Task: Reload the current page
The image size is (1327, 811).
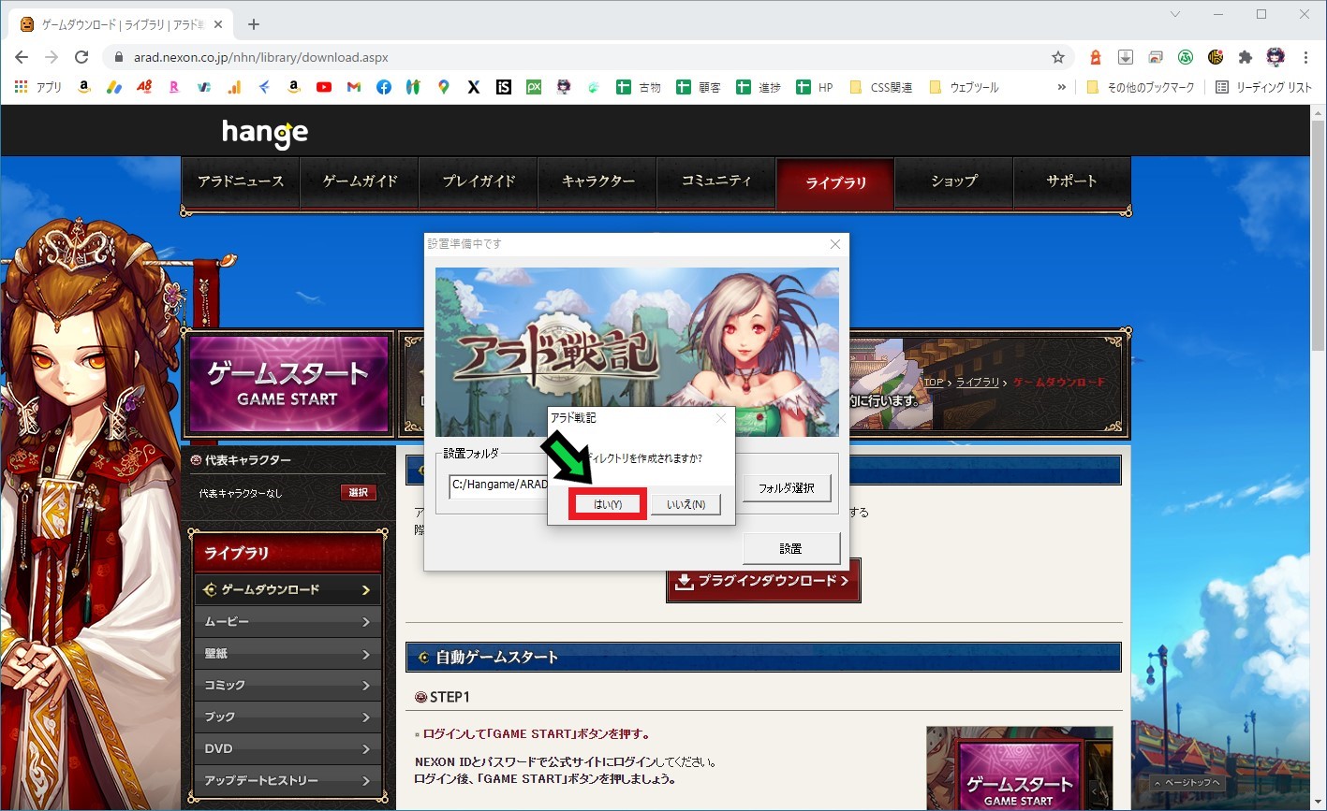Action: point(81,57)
